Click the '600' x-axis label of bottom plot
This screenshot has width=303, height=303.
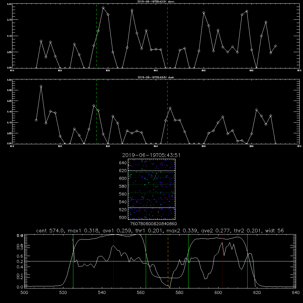point(218,293)
